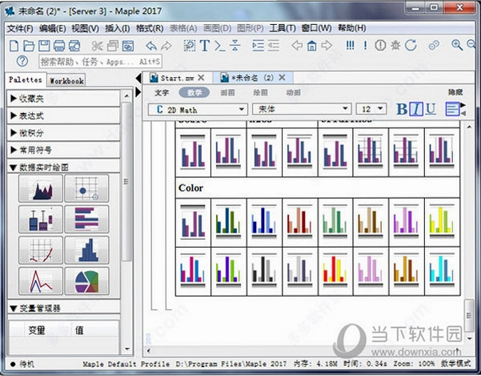Viewport: 481px width, 376px height.
Task: Open the 插入(I) menu
Action: pyautogui.click(x=118, y=29)
